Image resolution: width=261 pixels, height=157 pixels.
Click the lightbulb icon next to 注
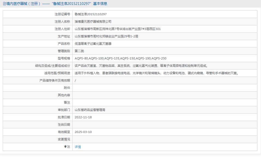click(65, 147)
